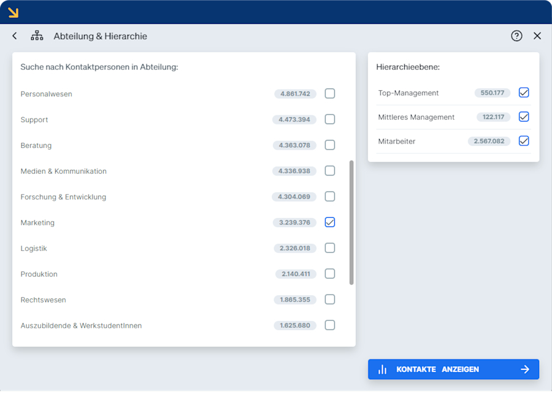Uncheck the Marketing department checkbox
Image resolution: width=552 pixels, height=394 pixels.
pyautogui.click(x=330, y=222)
